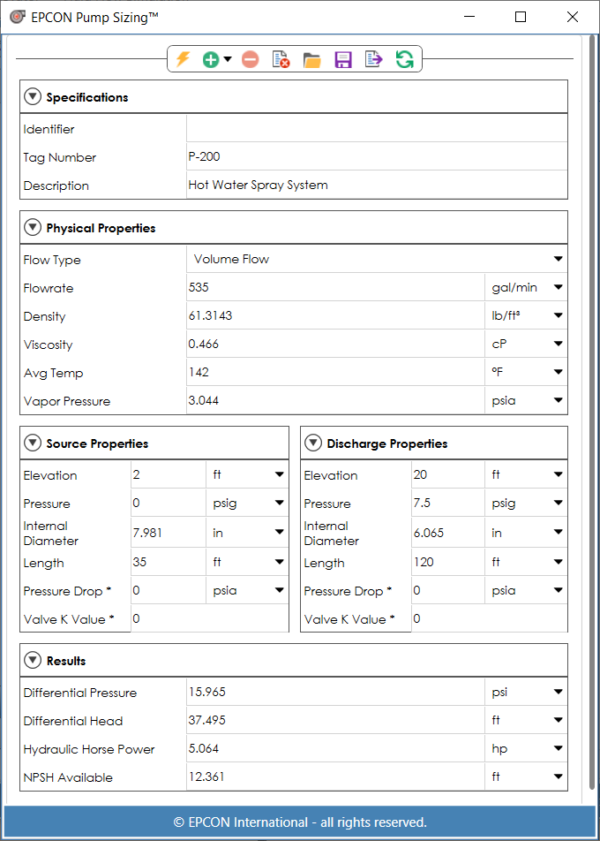Click the Source Valve K Value field
Viewport: 600px width, 841px height.
pyautogui.click(x=209, y=619)
